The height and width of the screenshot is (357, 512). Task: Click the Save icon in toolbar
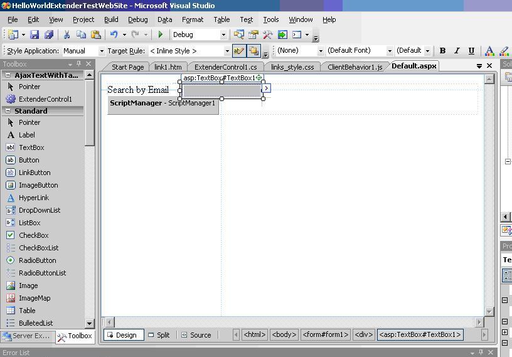[35, 35]
